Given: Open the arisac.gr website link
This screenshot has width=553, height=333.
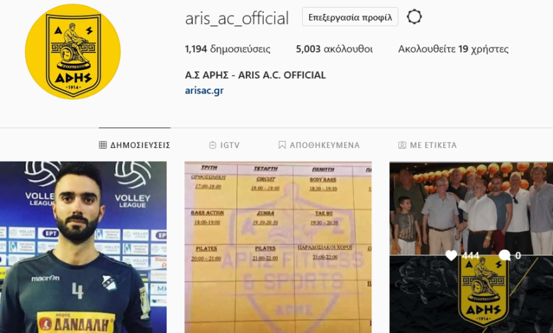Looking at the screenshot, I should point(204,91).
